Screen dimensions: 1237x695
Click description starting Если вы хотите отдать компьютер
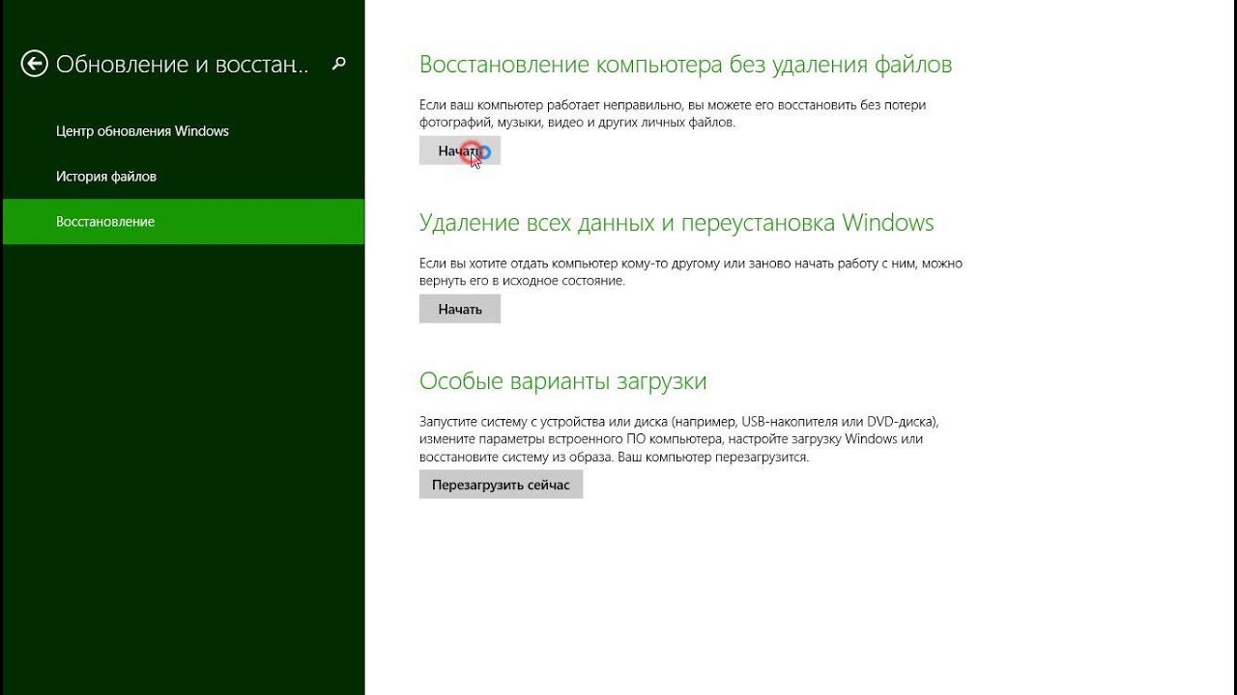(691, 272)
